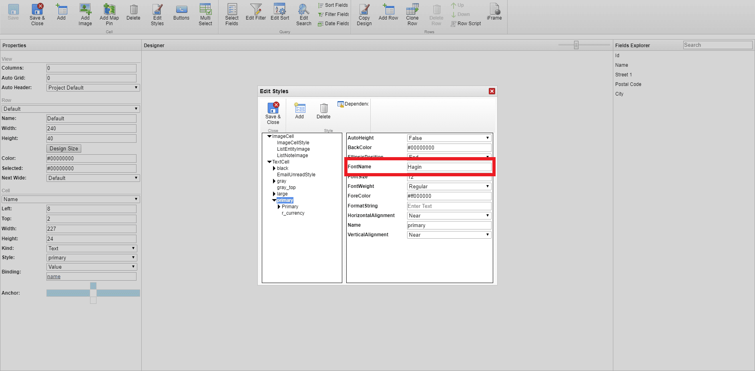Screen dimensions: 755x371
Task: Click the Add Image icon
Action: [85, 14]
